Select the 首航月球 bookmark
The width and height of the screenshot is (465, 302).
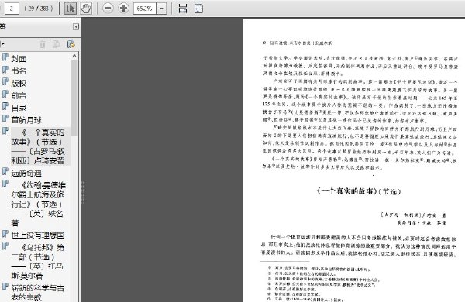coord(26,120)
